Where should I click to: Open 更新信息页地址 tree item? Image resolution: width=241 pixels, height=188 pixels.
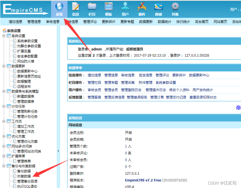coord(29,76)
